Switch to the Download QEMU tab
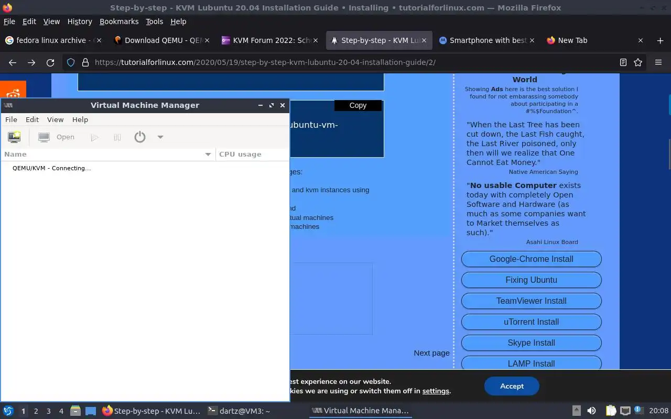Image resolution: width=671 pixels, height=419 pixels. pyautogui.click(x=163, y=40)
